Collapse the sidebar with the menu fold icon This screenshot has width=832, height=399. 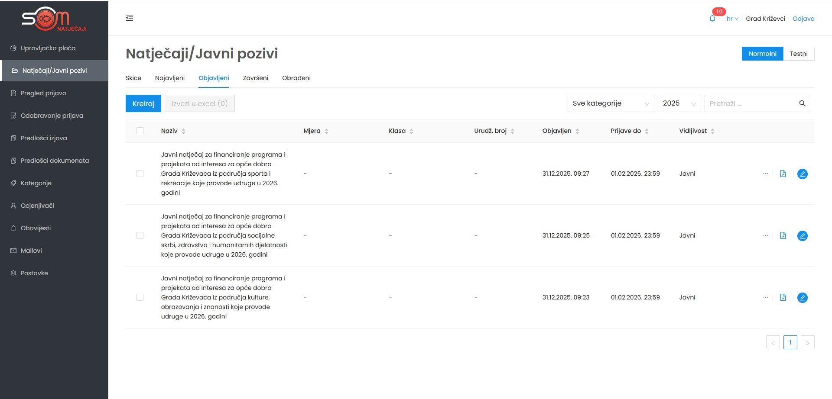(130, 18)
